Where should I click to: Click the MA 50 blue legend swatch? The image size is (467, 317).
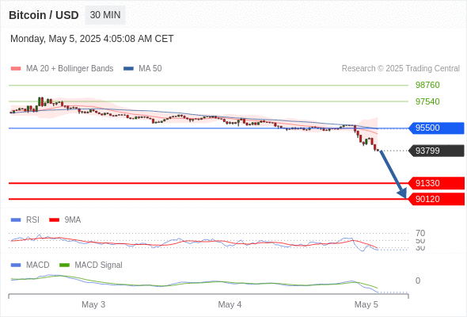pyautogui.click(x=128, y=69)
